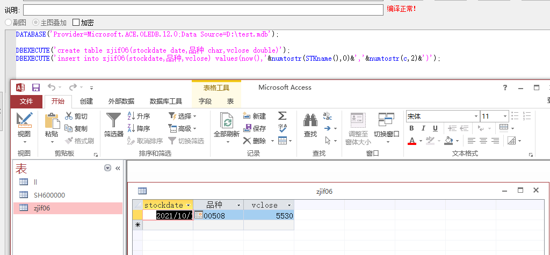Switch to the 表 (Table) ribbon tab
Viewport: 550px width, 255px height.
[x=230, y=101]
